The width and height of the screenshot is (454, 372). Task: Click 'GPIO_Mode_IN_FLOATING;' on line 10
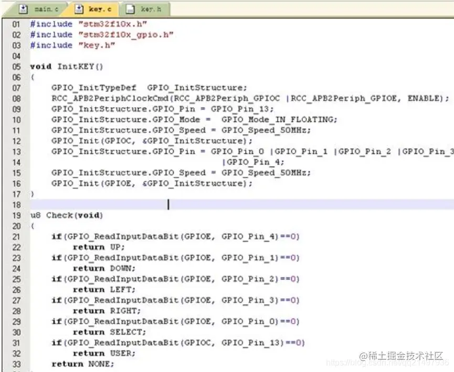279,119
